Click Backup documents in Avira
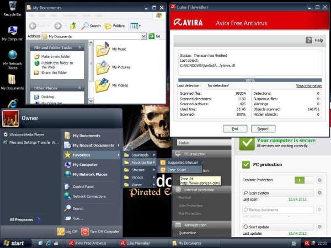The width and height of the screenshot is (331, 248). (x=278, y=209)
